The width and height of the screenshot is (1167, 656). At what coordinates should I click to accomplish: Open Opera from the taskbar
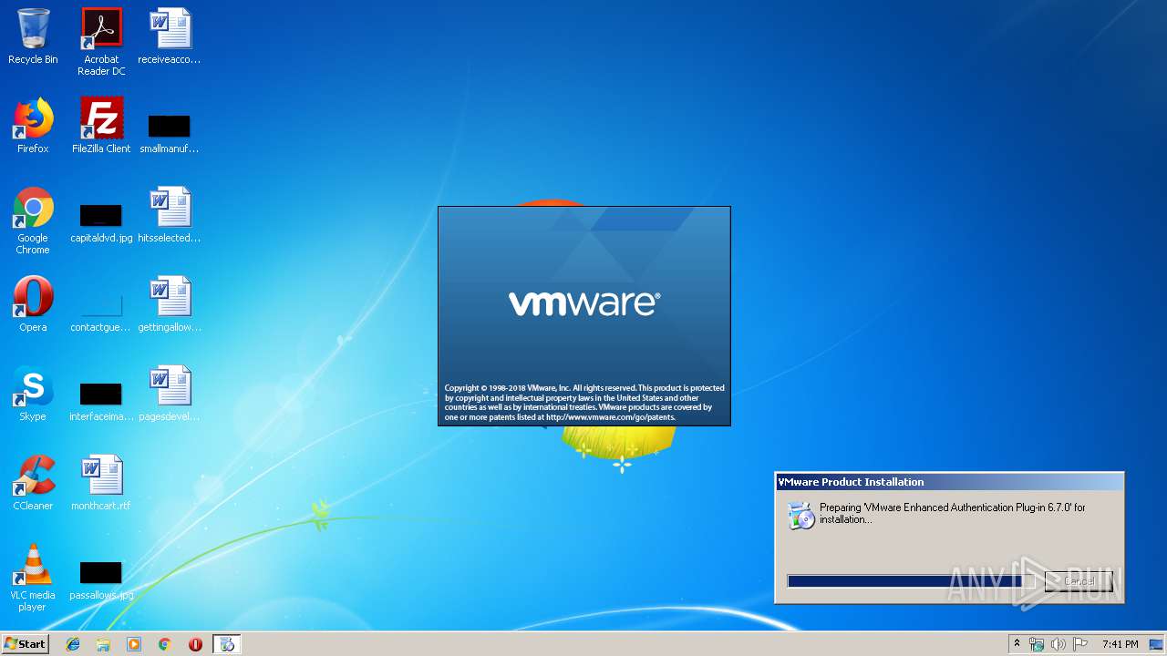coord(195,644)
